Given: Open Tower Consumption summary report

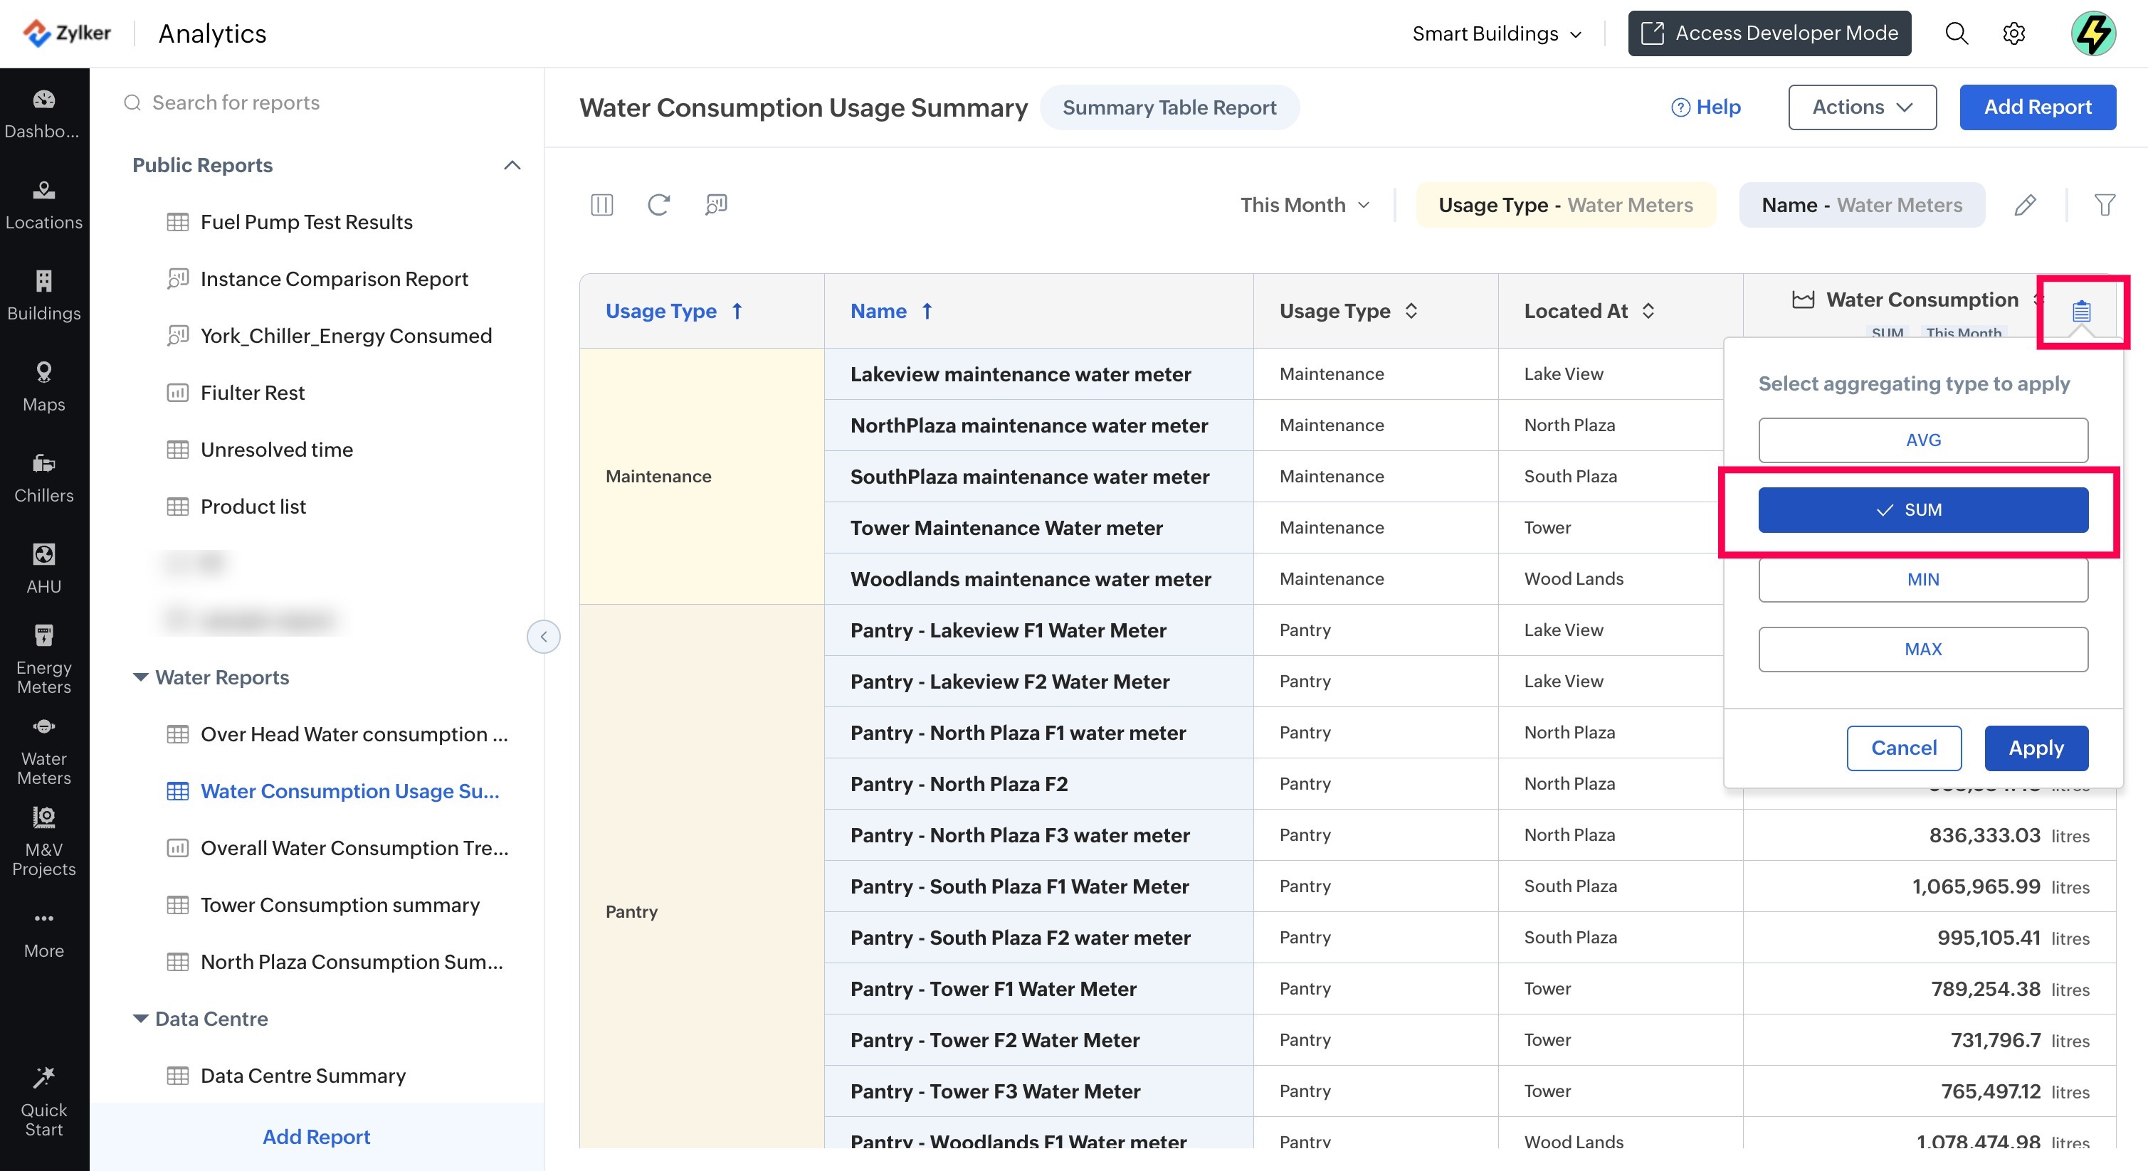Looking at the screenshot, I should tap(339, 905).
